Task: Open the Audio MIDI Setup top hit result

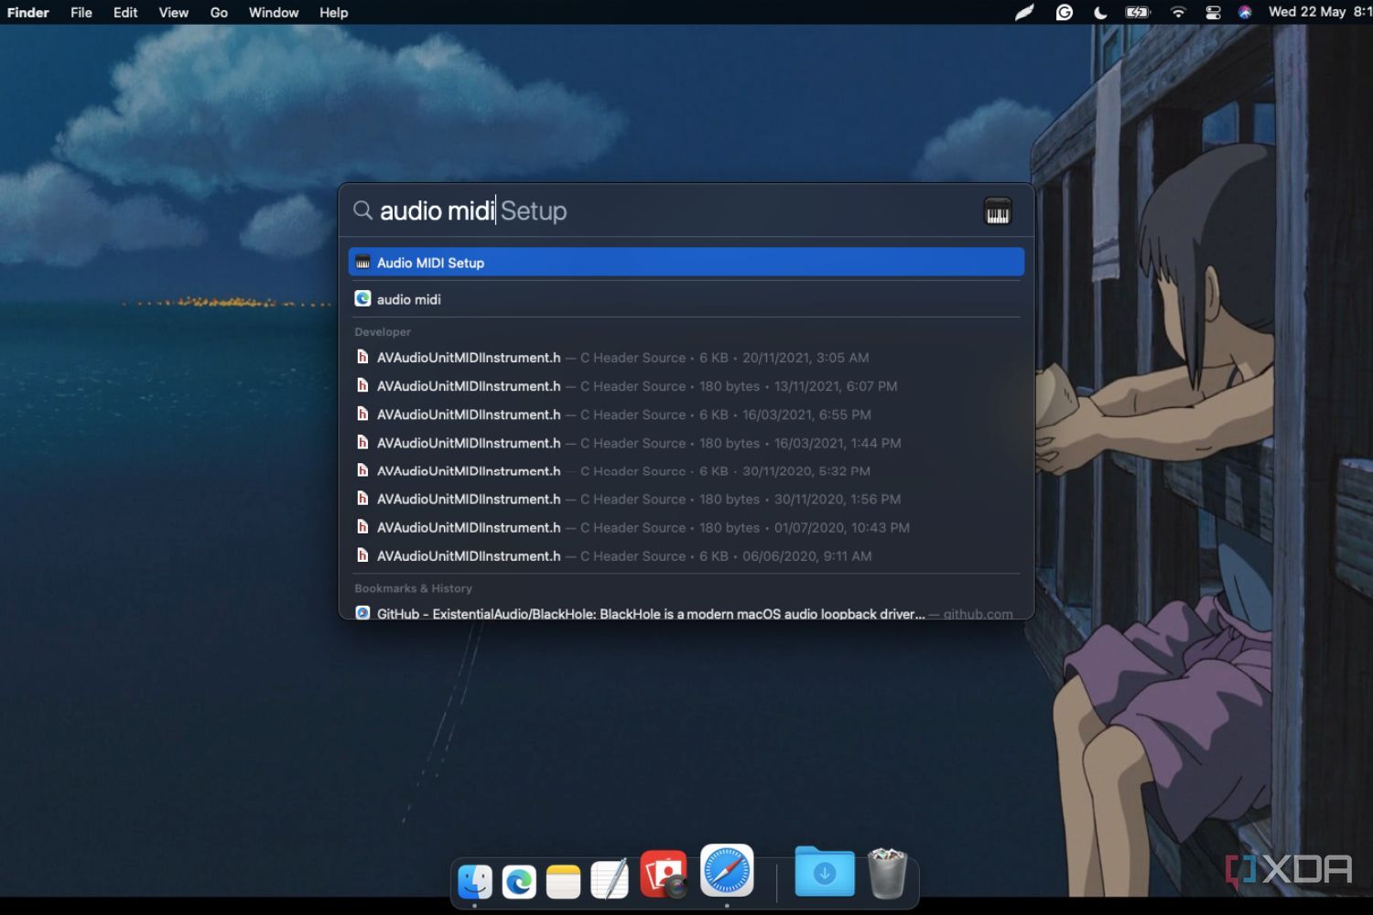Action: [x=686, y=263]
